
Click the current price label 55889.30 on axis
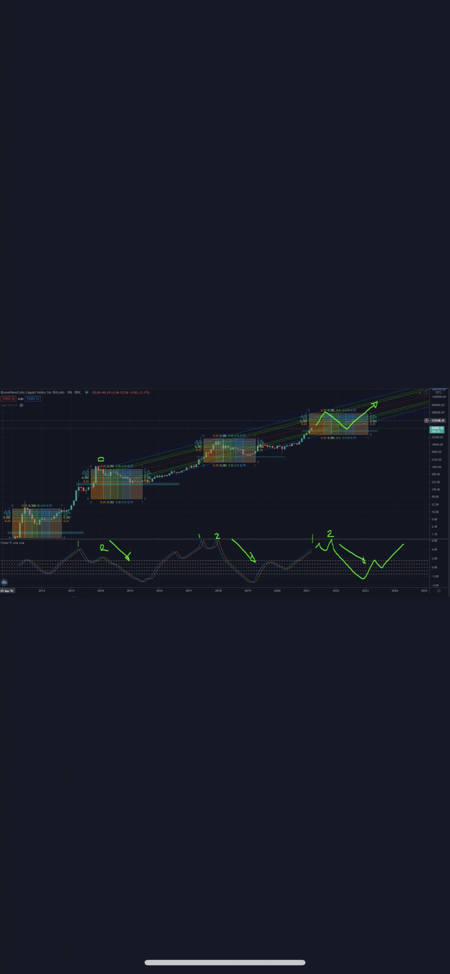point(437,429)
